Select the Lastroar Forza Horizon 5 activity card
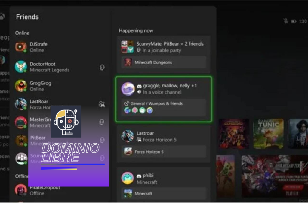Viewport: 308px width, 203px height. 164,136
